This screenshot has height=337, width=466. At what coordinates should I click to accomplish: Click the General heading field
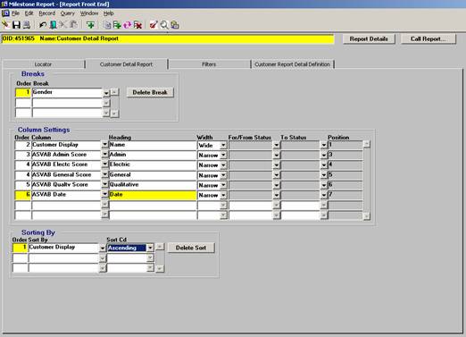tap(153, 174)
